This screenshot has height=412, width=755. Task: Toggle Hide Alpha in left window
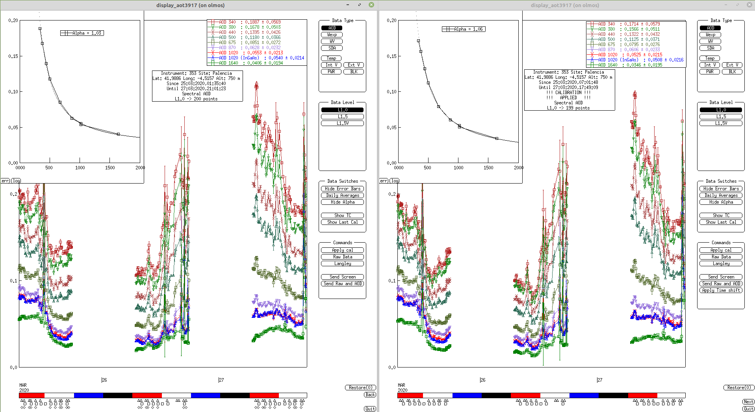(x=342, y=202)
